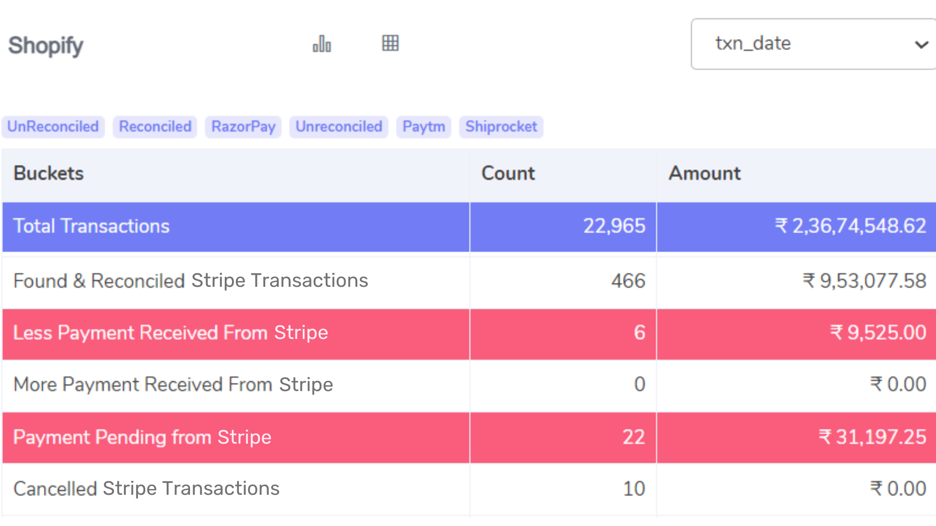Click the Less Payment Received From Stripe row
936x526 pixels.
[x=234, y=333]
